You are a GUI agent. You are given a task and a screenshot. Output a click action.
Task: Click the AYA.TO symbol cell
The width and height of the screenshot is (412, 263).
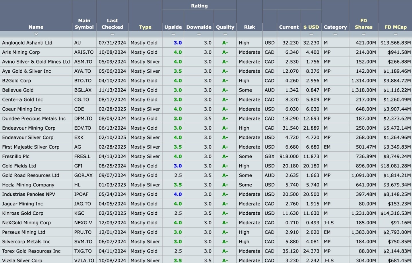(x=82, y=71)
